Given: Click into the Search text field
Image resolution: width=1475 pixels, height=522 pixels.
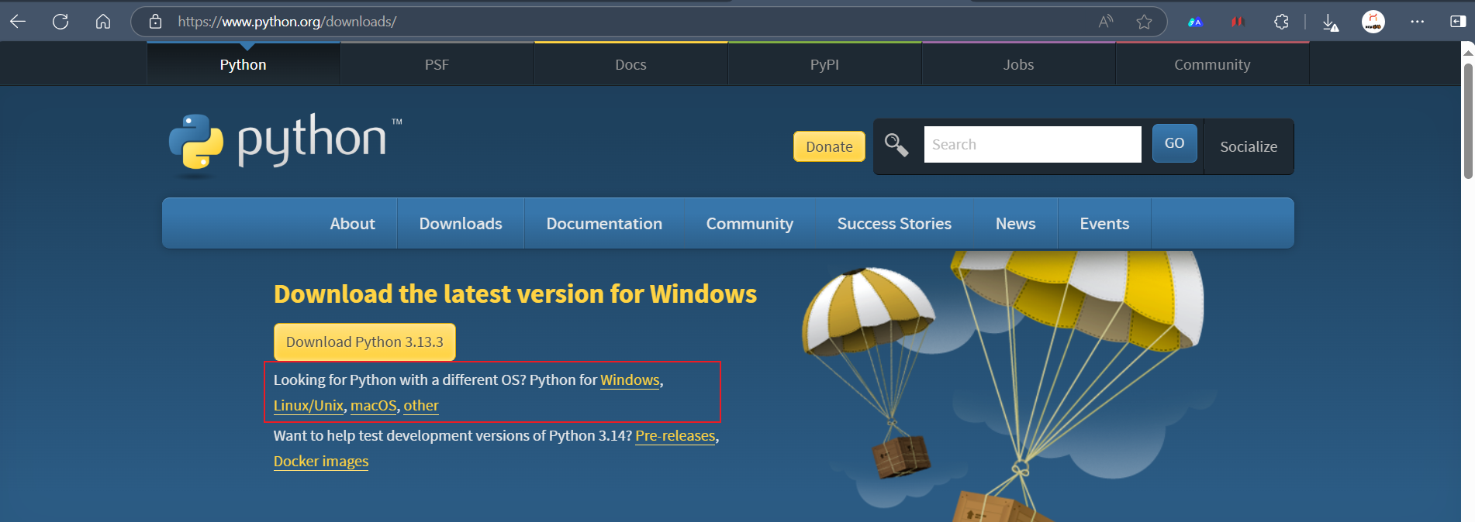Looking at the screenshot, I should 1032,145.
